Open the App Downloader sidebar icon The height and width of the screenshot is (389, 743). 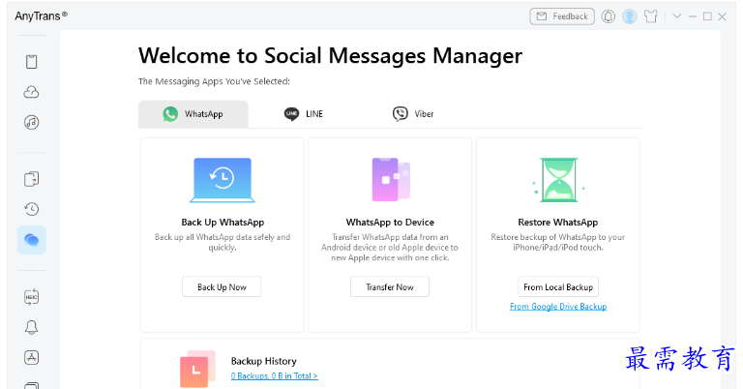click(x=31, y=357)
